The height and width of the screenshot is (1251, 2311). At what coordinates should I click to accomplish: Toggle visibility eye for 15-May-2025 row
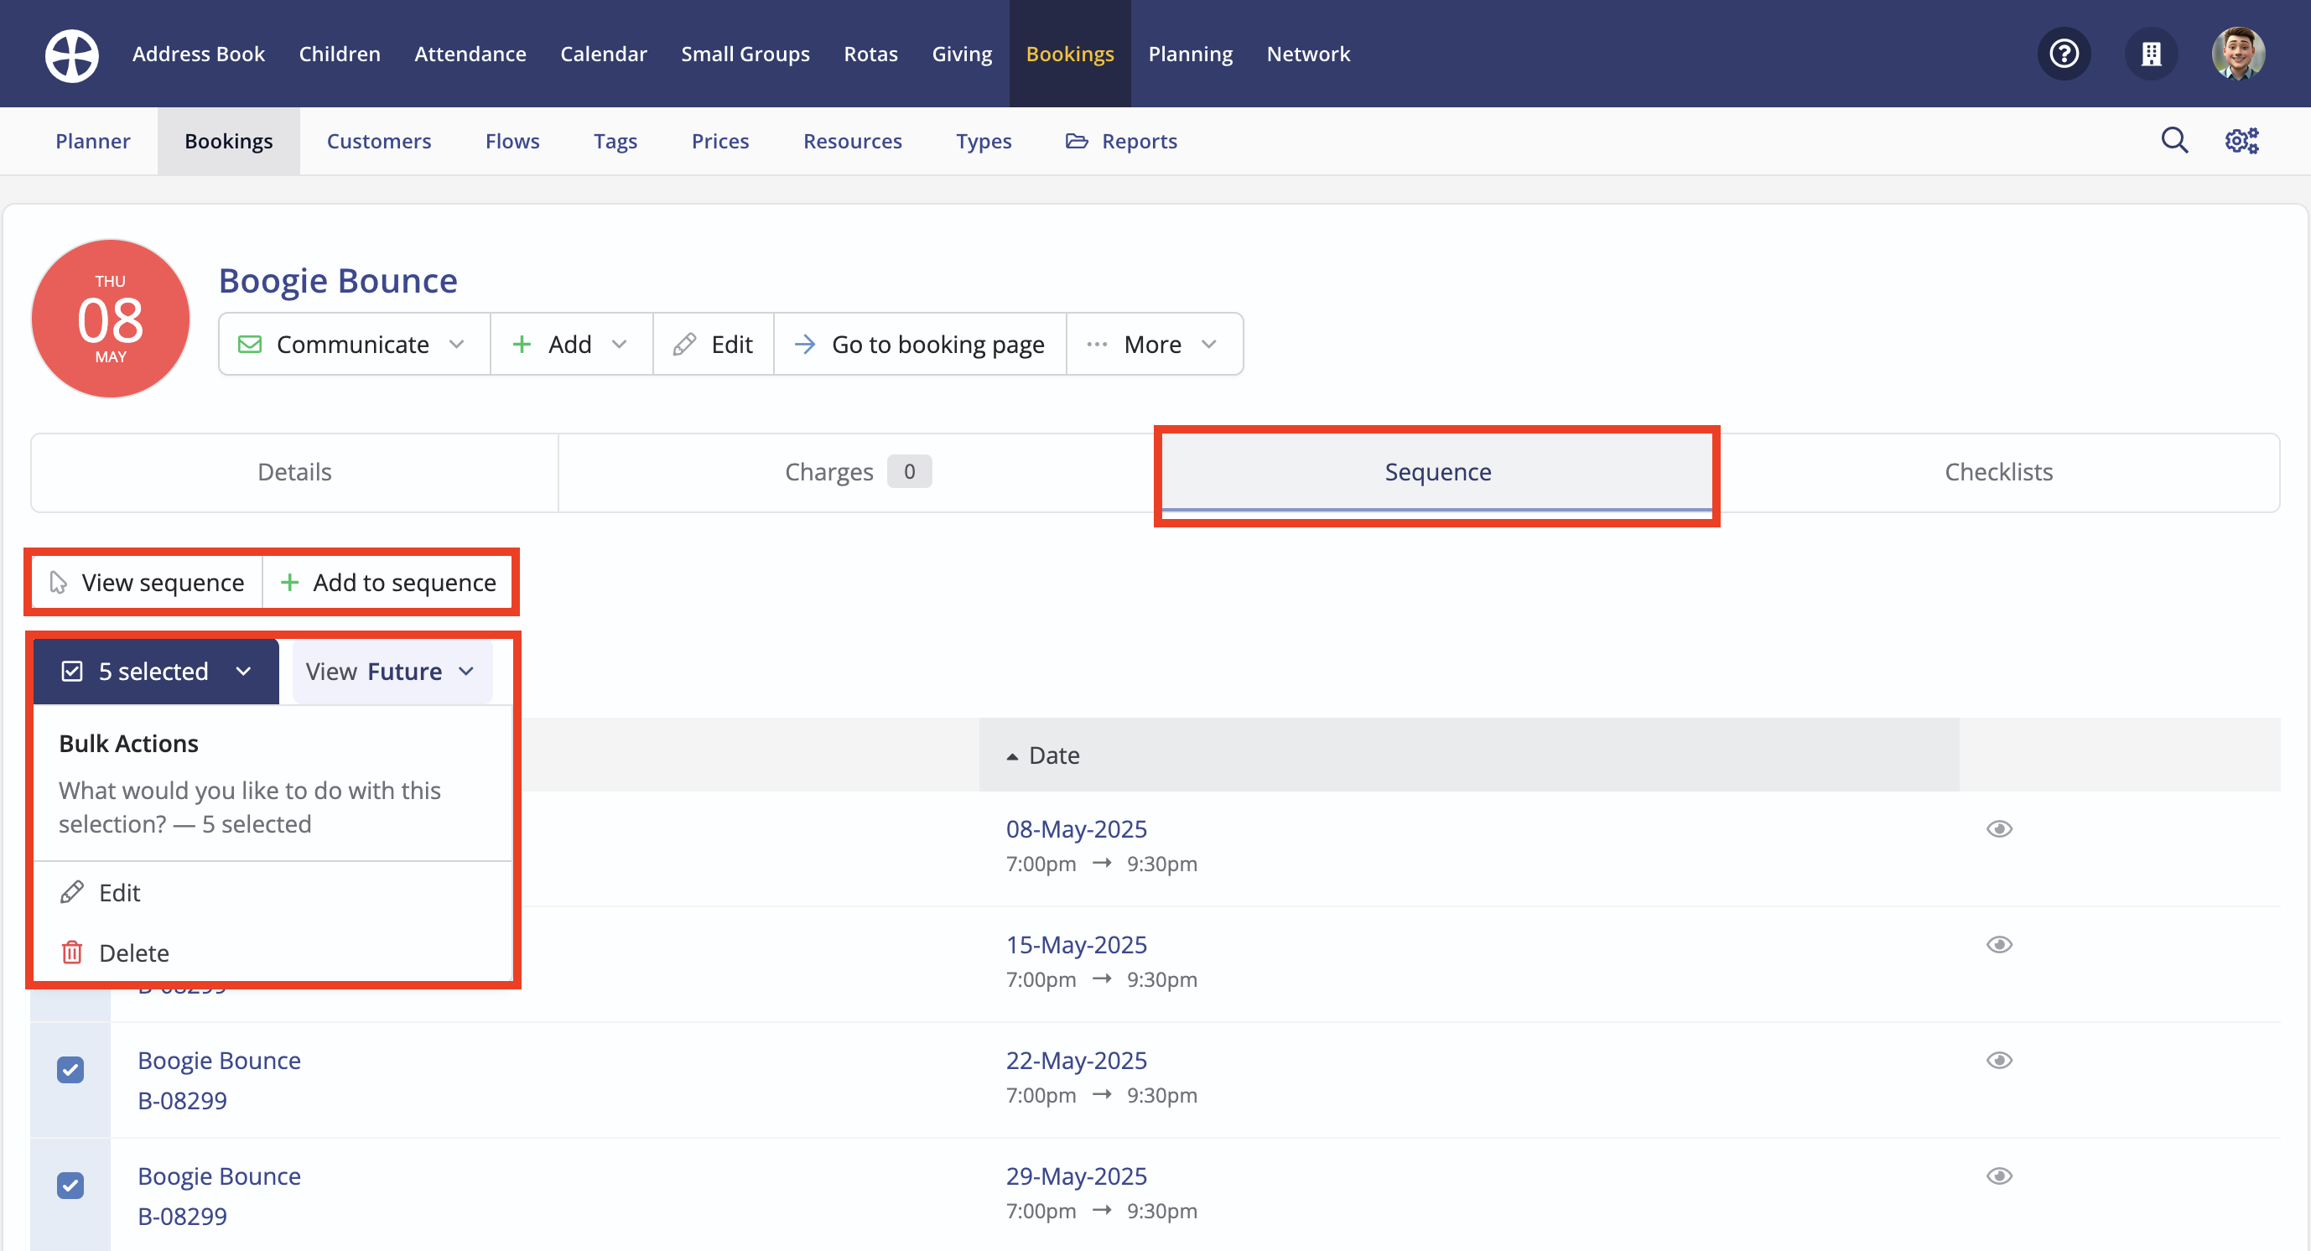(x=1999, y=944)
